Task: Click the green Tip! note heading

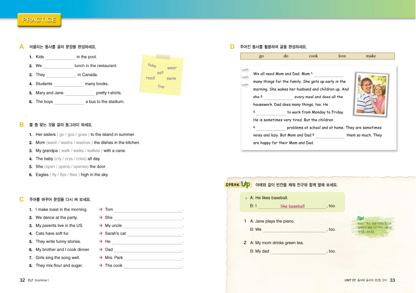Action: [x=360, y=218]
